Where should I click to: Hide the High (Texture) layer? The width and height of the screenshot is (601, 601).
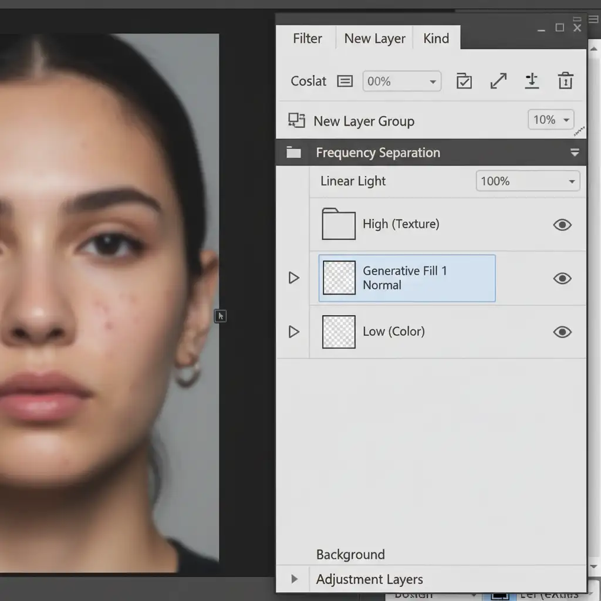click(x=562, y=225)
